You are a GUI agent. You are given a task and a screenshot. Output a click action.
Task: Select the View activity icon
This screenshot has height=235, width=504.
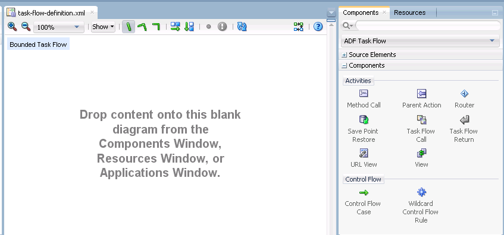421,153
